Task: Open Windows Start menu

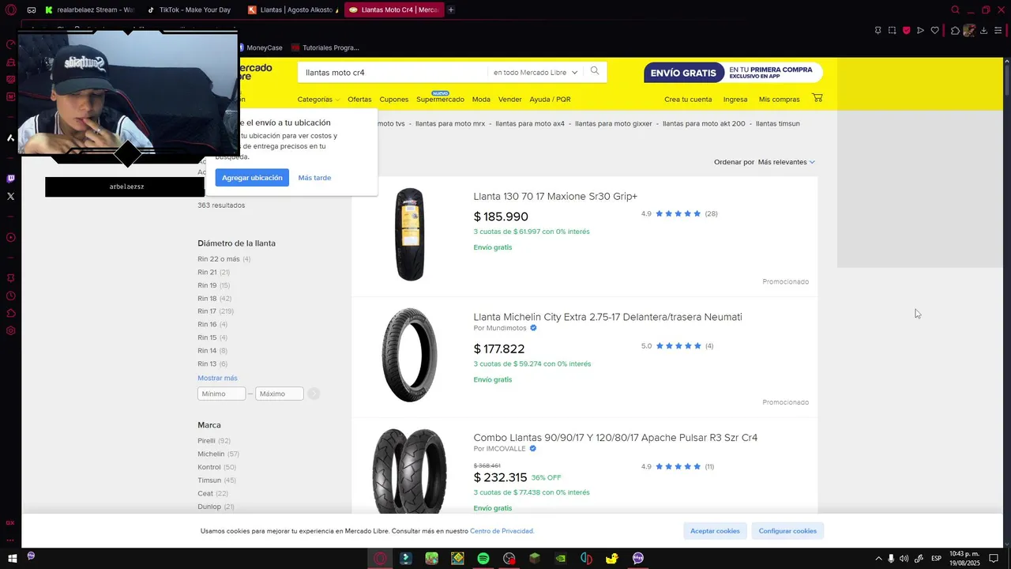Action: pos(12,559)
